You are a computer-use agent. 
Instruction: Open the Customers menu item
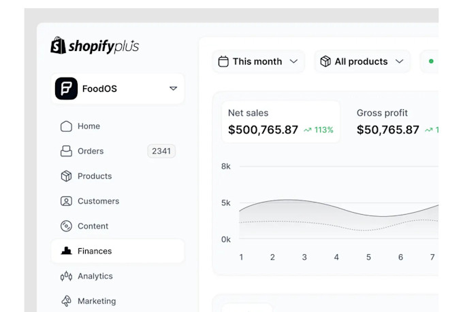[x=118, y=201]
